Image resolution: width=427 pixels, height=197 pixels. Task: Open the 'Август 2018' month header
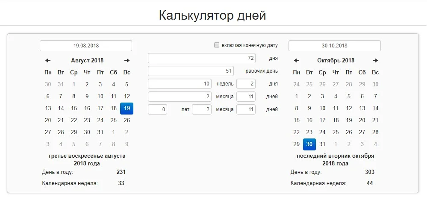click(87, 61)
